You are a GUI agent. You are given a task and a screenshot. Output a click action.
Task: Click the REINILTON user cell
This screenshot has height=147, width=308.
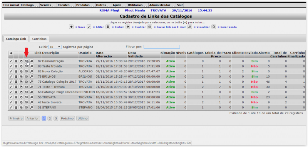point(87,92)
